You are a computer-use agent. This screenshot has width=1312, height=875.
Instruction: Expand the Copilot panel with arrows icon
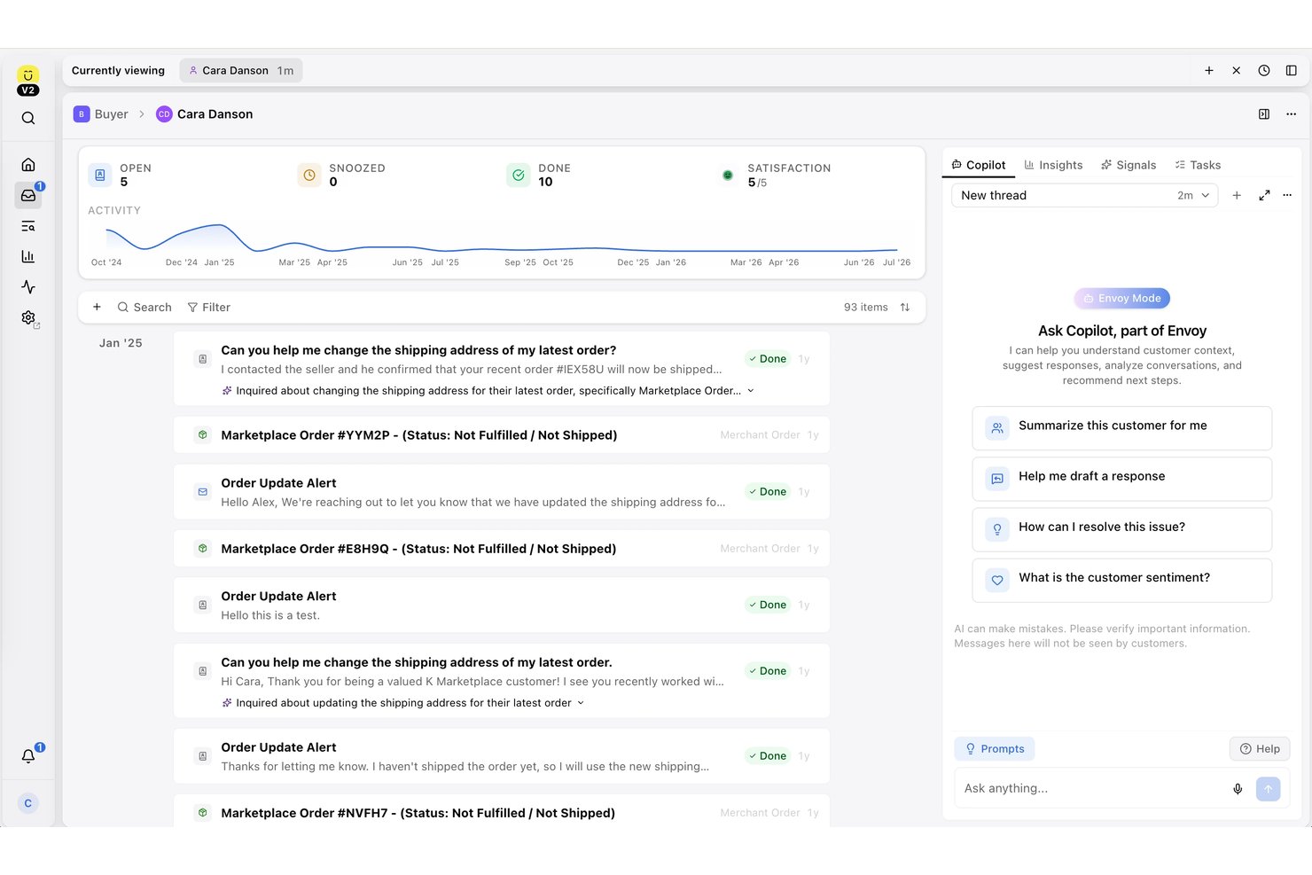1264,196
